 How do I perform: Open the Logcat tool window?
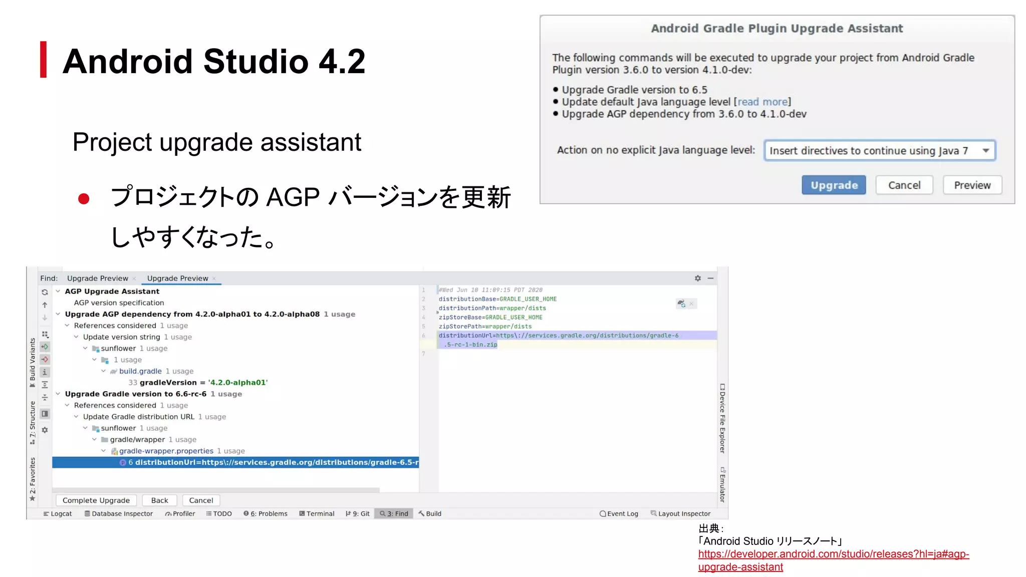[58, 513]
